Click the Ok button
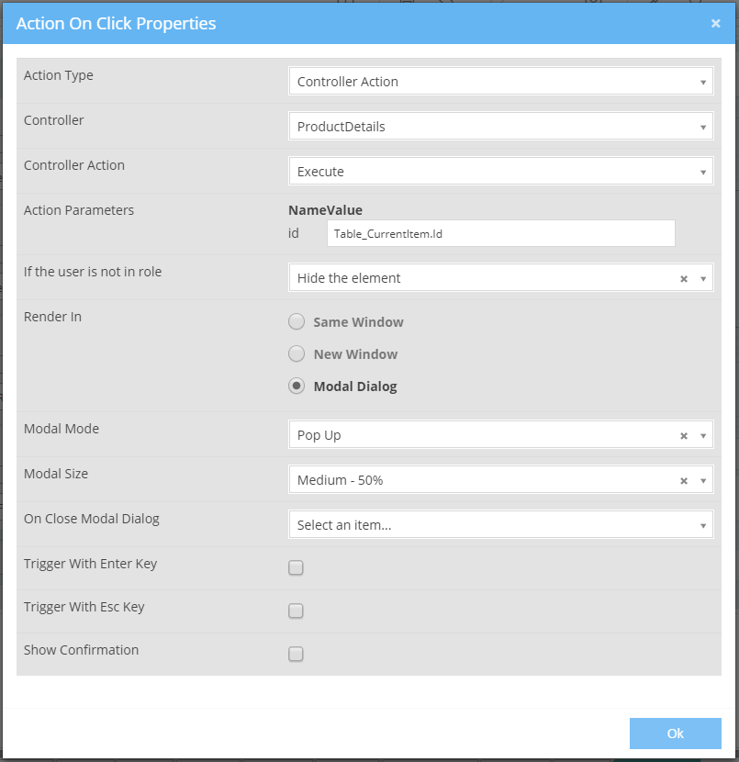The height and width of the screenshot is (762, 739). pyautogui.click(x=676, y=733)
